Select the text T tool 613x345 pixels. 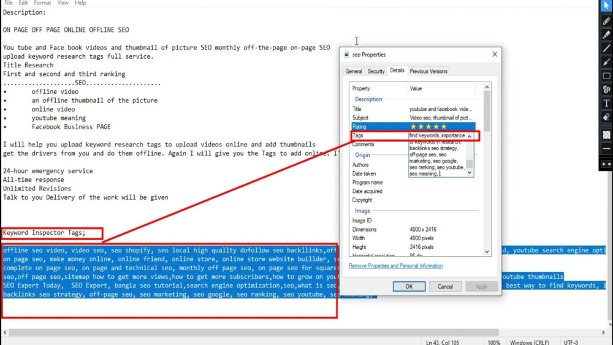606,103
